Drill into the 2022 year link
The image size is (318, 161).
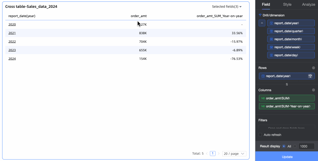[12, 42]
